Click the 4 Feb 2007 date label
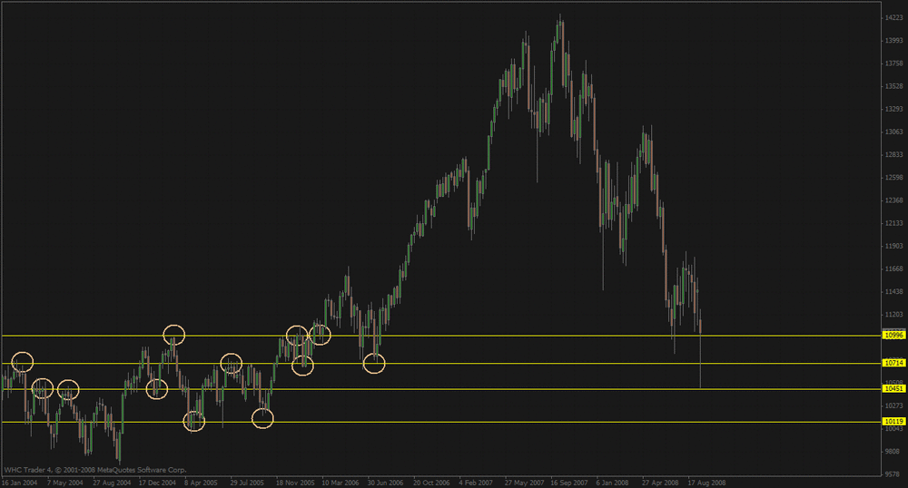This screenshot has height=488, width=908. (x=476, y=483)
